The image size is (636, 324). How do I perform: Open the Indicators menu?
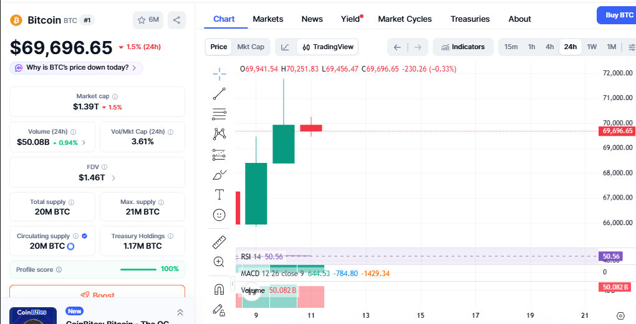pyautogui.click(x=463, y=47)
